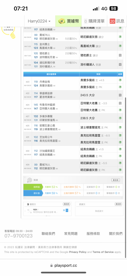Click 主推月勝率 57 % stat
Screen dimensions: 127x276
coord(72,193)
